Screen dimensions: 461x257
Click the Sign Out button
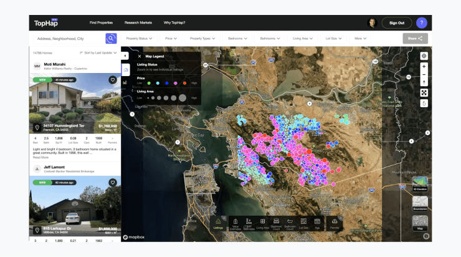pos(397,22)
